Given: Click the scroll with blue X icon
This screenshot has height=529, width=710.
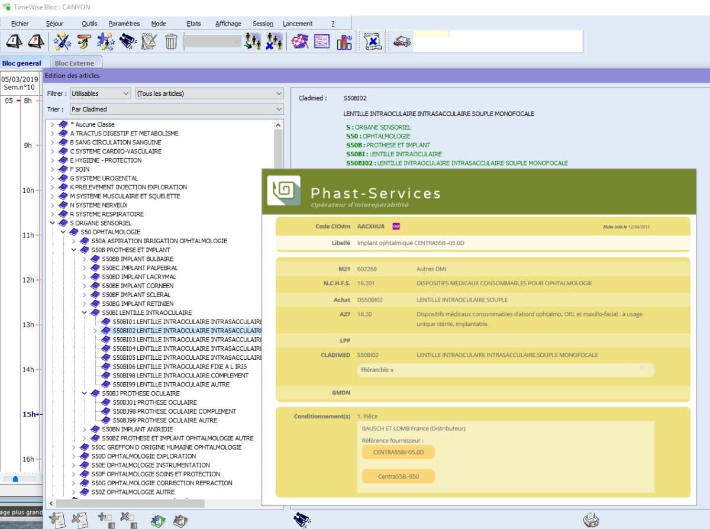Looking at the screenshot, I should point(373,41).
